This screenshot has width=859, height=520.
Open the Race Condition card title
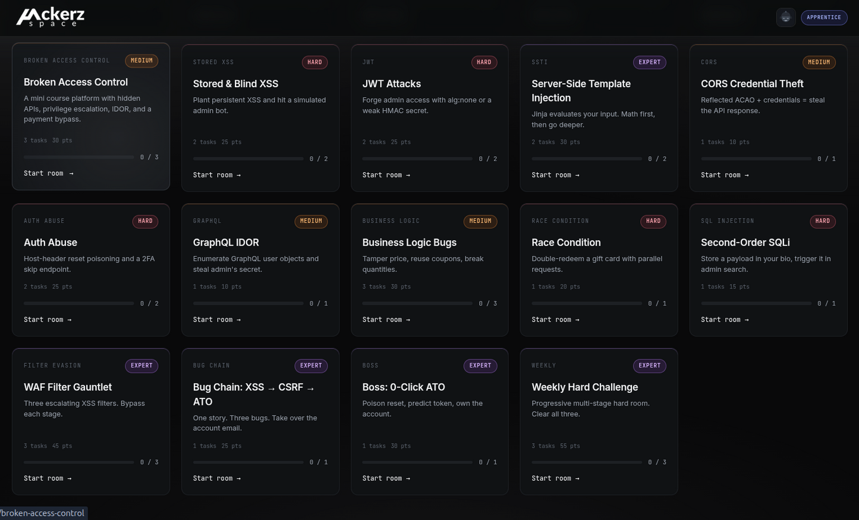(x=566, y=242)
